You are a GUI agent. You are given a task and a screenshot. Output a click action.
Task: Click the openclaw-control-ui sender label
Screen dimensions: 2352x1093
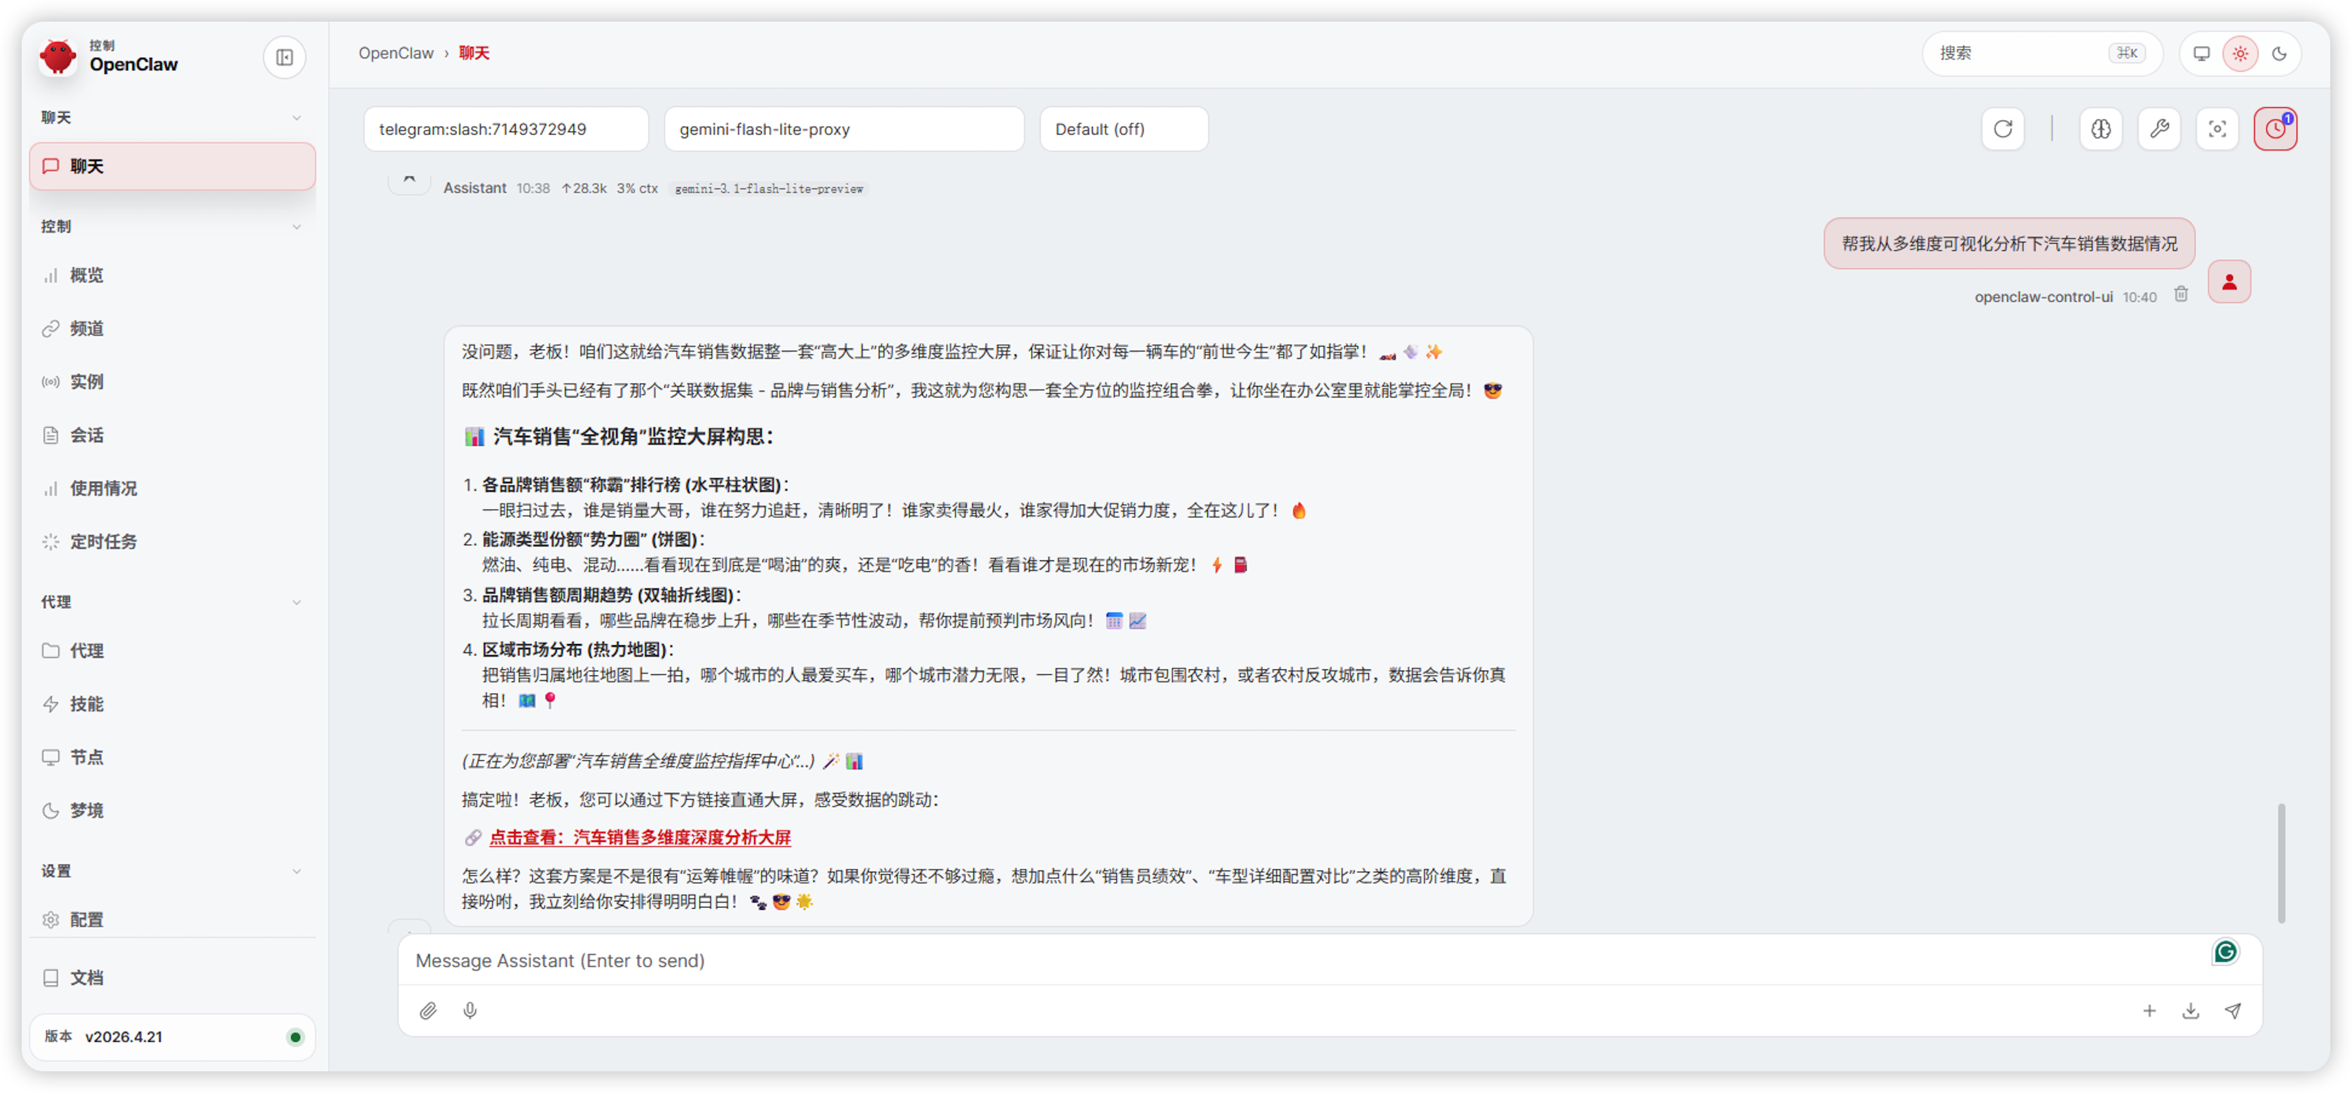(x=2043, y=296)
